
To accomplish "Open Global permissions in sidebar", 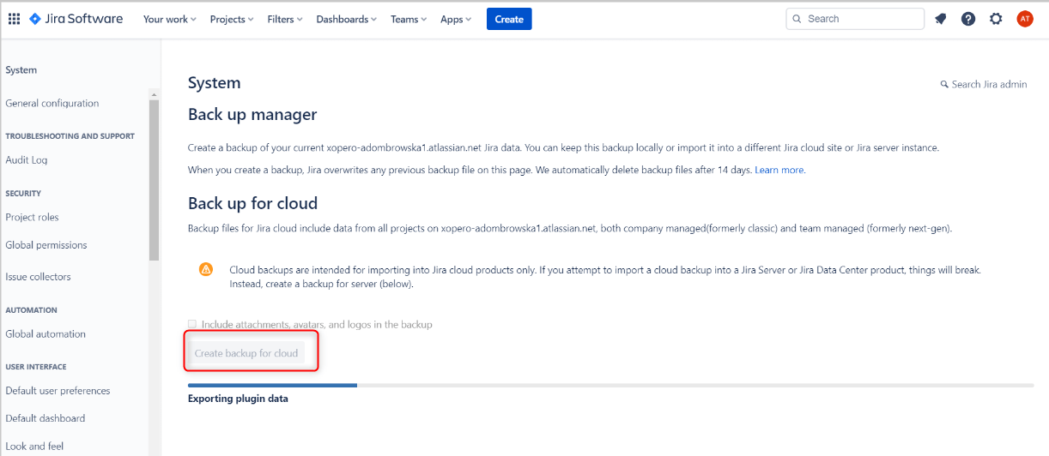I will point(46,244).
